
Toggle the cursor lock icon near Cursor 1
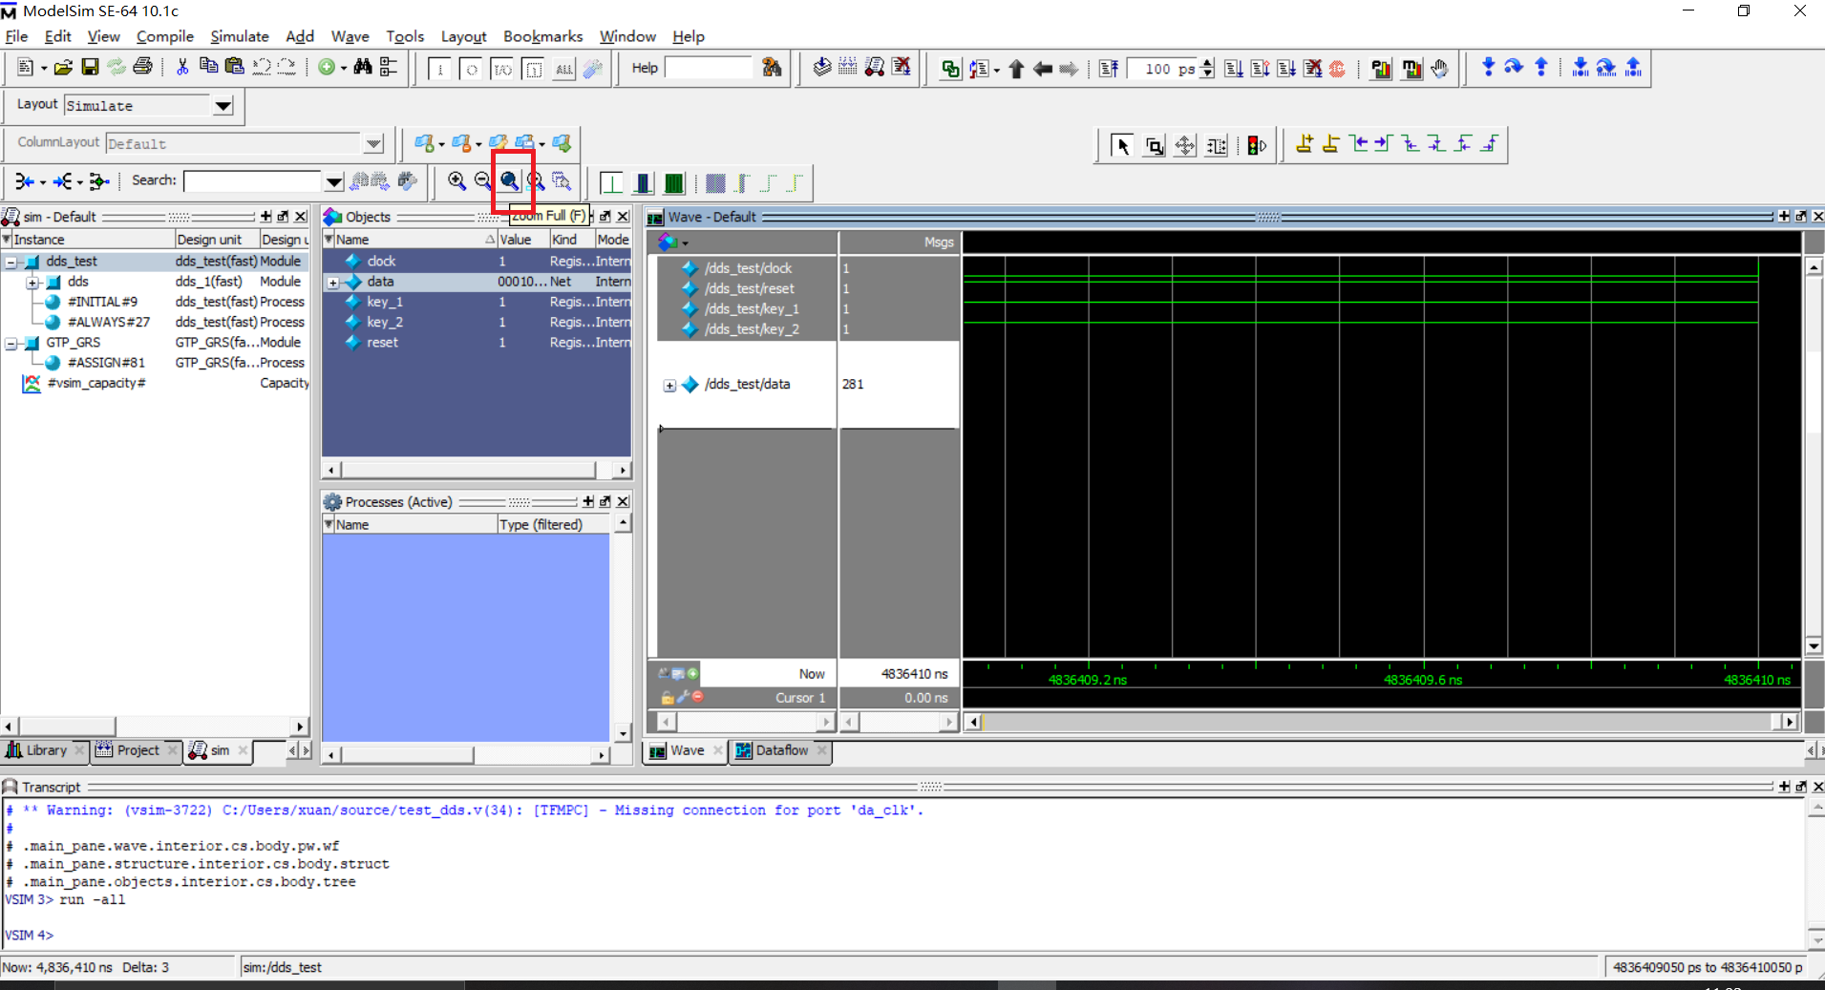(668, 697)
